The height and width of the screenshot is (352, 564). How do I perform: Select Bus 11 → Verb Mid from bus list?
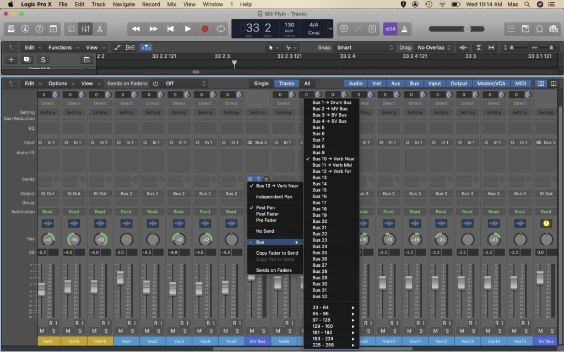tap(331, 164)
